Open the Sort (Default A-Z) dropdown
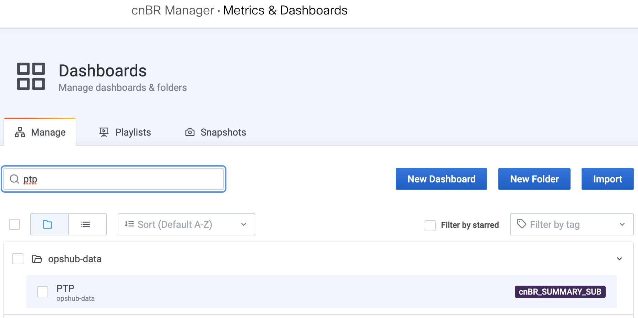The height and width of the screenshot is (318, 638). pos(186,224)
